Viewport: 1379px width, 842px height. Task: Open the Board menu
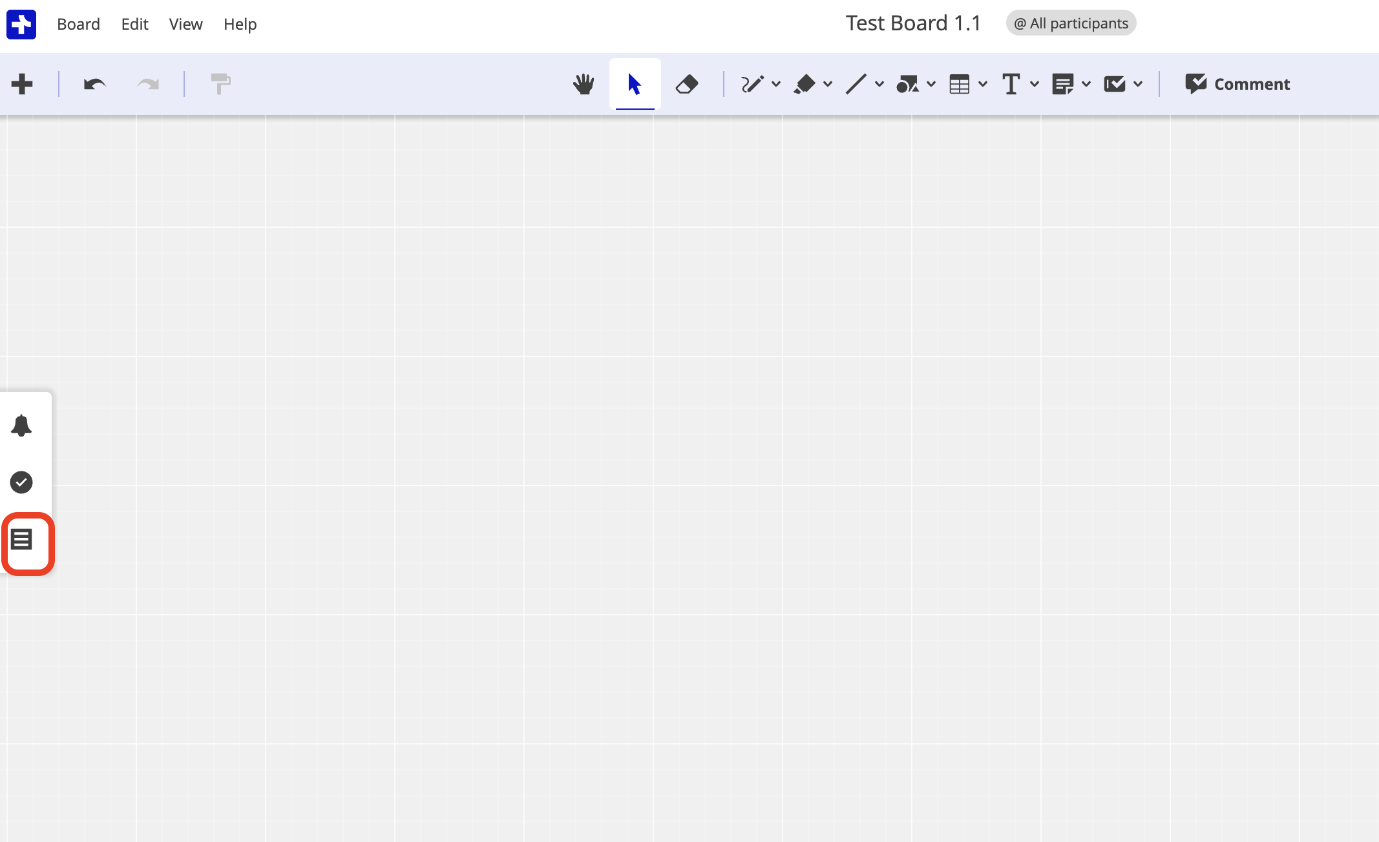(x=78, y=25)
